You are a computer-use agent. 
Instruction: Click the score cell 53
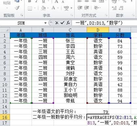point(120,79)
